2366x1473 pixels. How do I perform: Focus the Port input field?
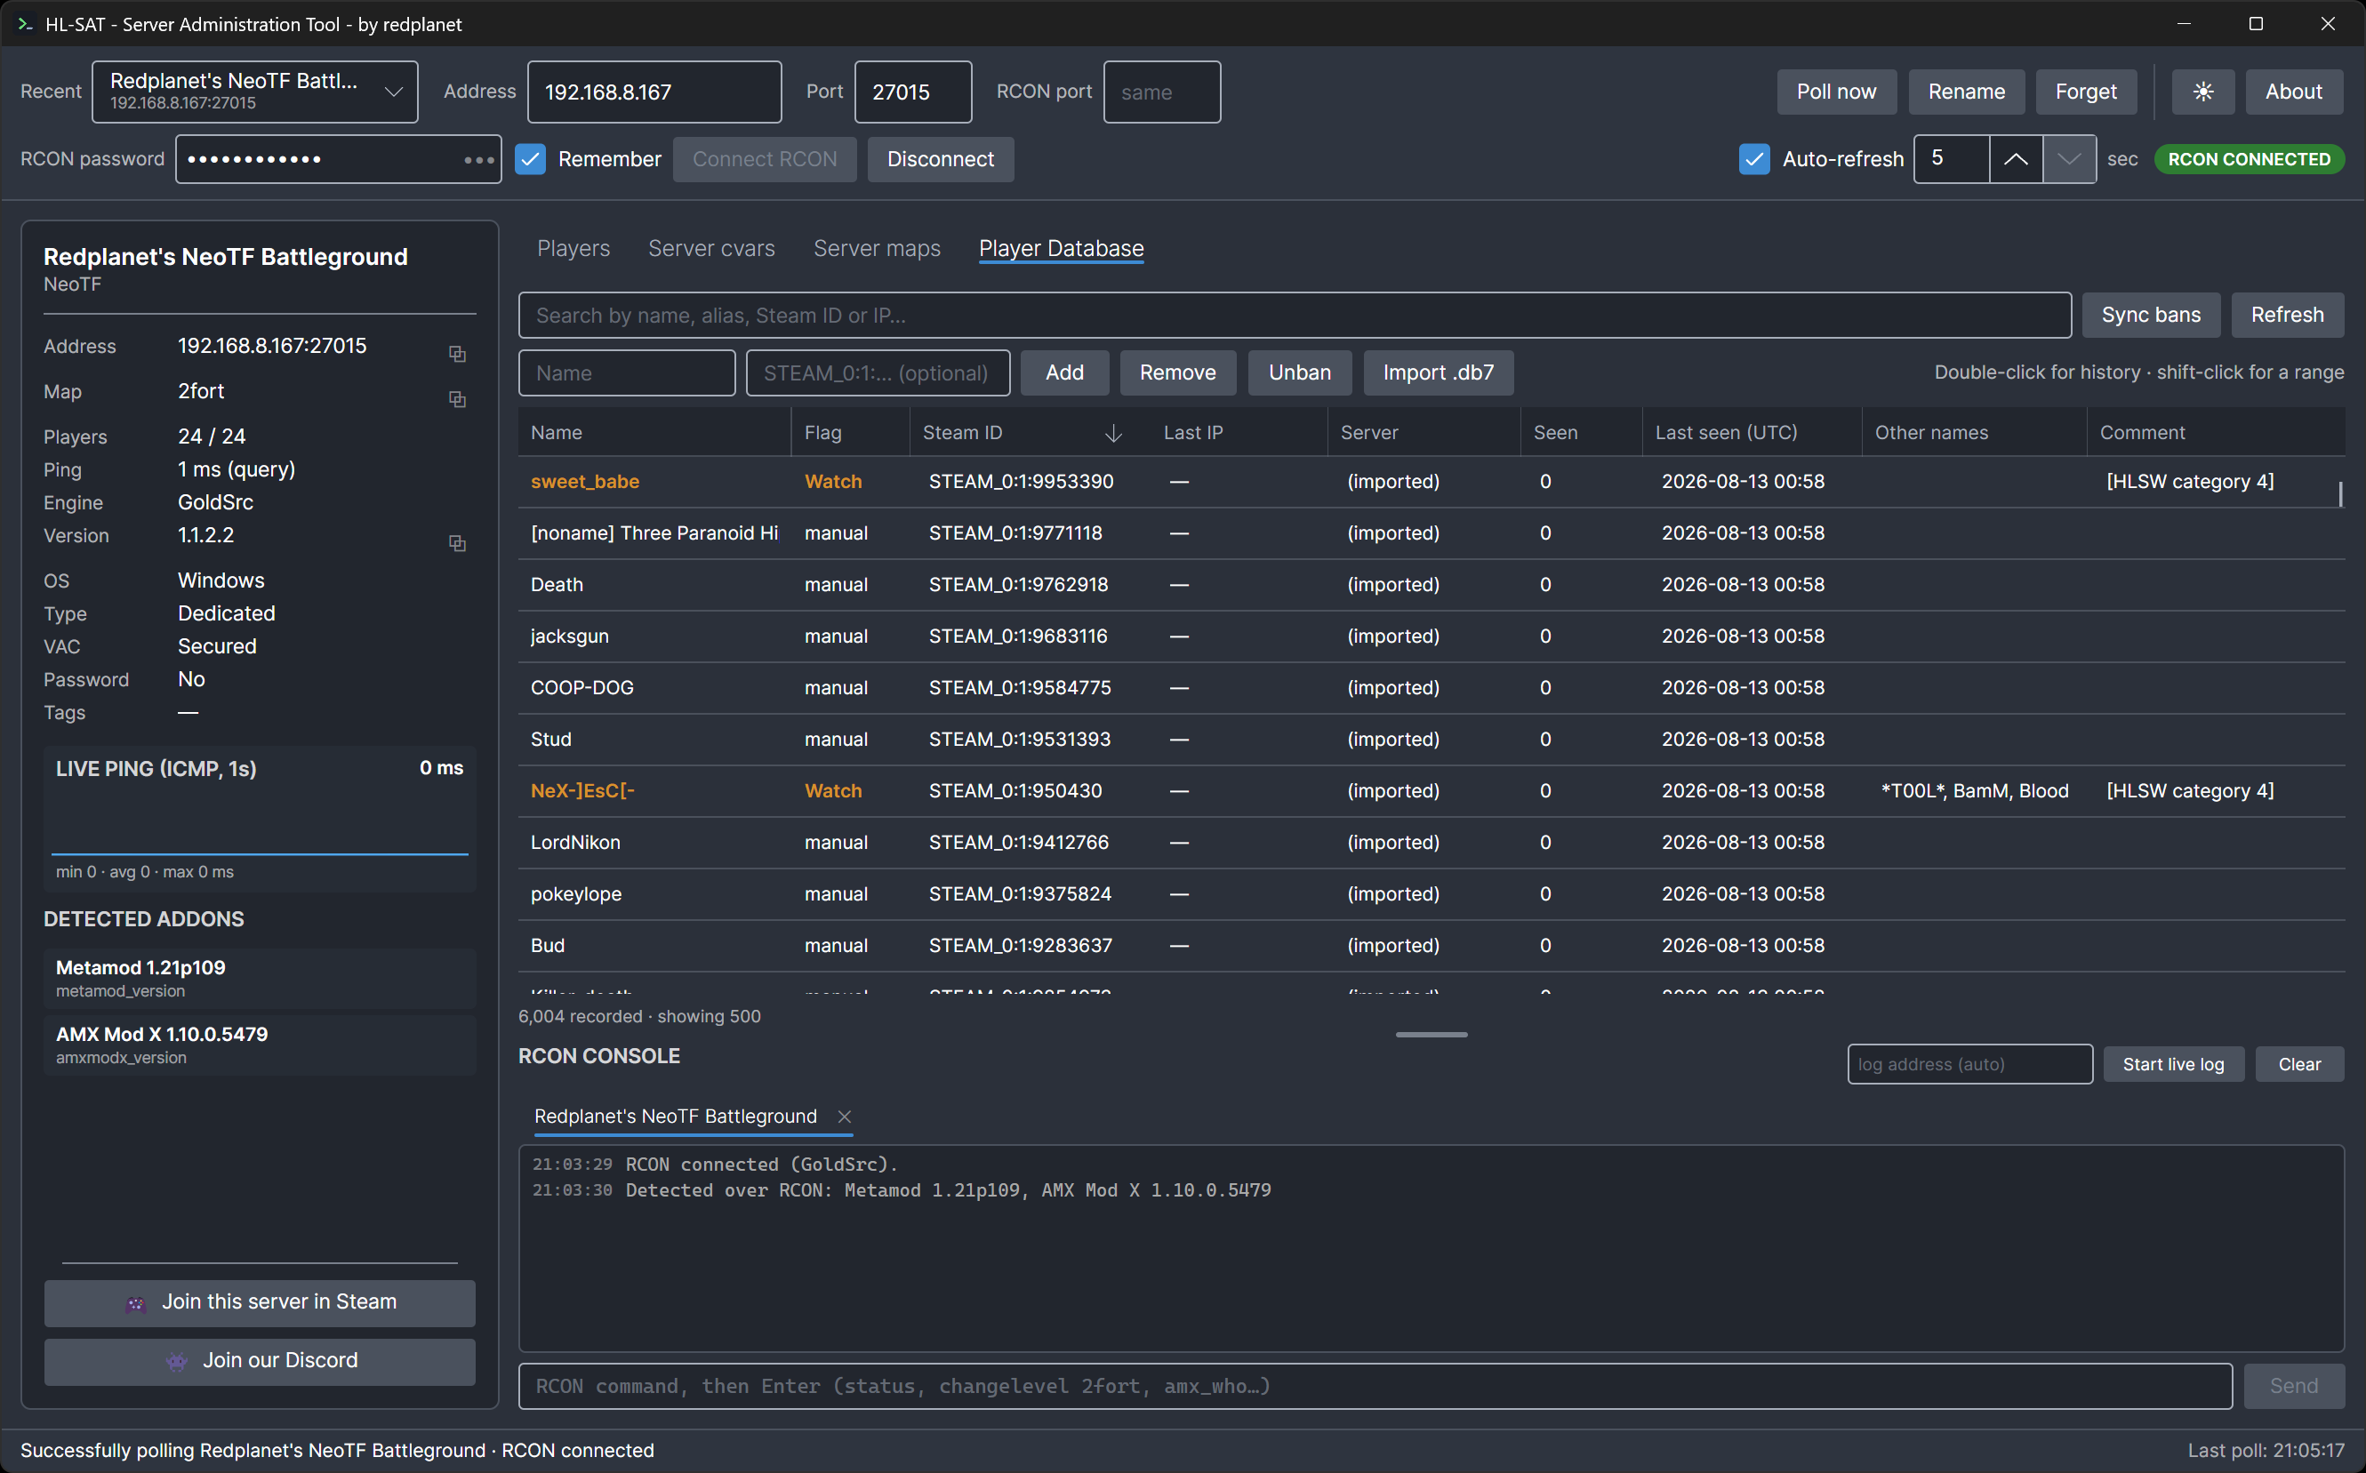click(x=913, y=92)
